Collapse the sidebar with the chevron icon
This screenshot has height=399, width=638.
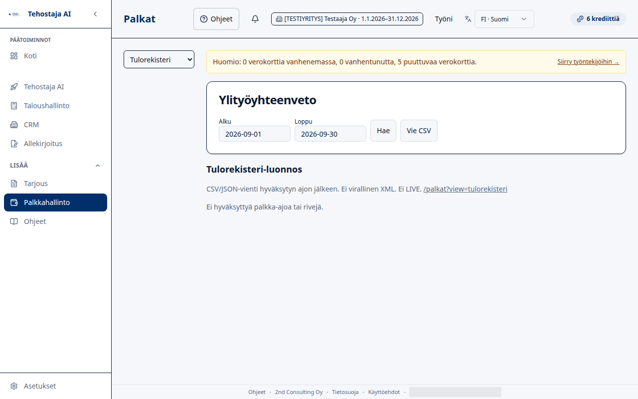click(95, 14)
